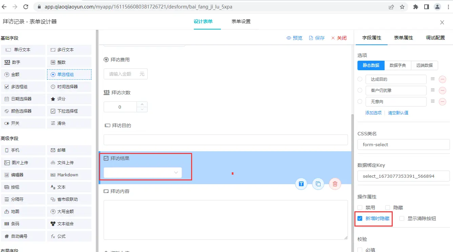453x252 pixels.
Task: Add the 滑块 slider component
Action: click(69, 123)
